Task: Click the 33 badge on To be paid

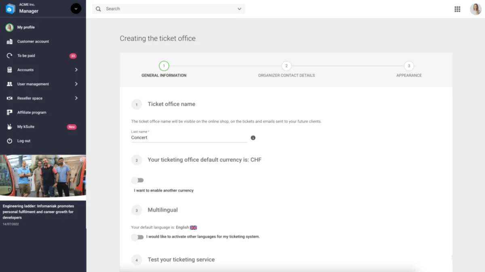Action: pyautogui.click(x=73, y=56)
